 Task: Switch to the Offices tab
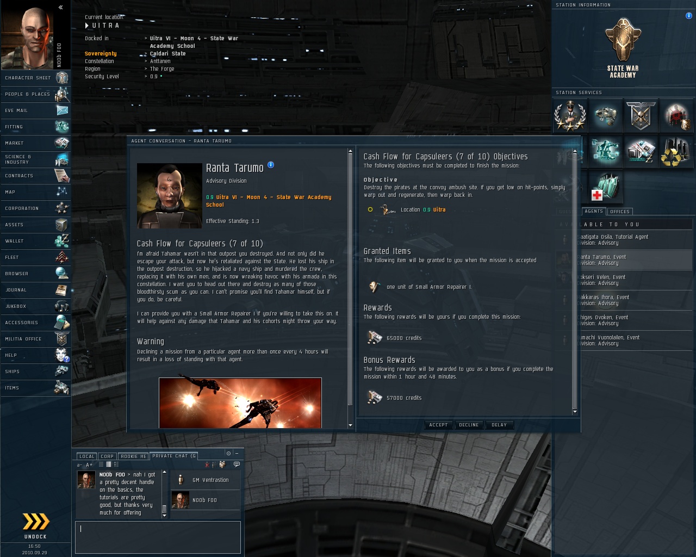click(x=620, y=212)
